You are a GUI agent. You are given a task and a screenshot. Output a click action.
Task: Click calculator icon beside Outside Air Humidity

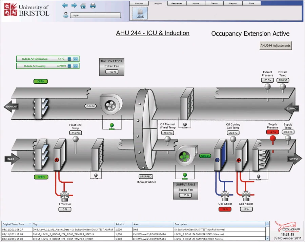pos(69,66)
